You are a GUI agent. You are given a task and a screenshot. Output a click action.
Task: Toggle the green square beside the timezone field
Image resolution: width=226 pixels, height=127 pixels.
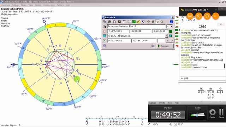171,31
